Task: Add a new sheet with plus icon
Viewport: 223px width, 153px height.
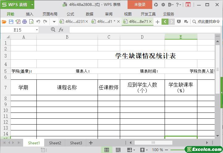Action: [x=91, y=143]
